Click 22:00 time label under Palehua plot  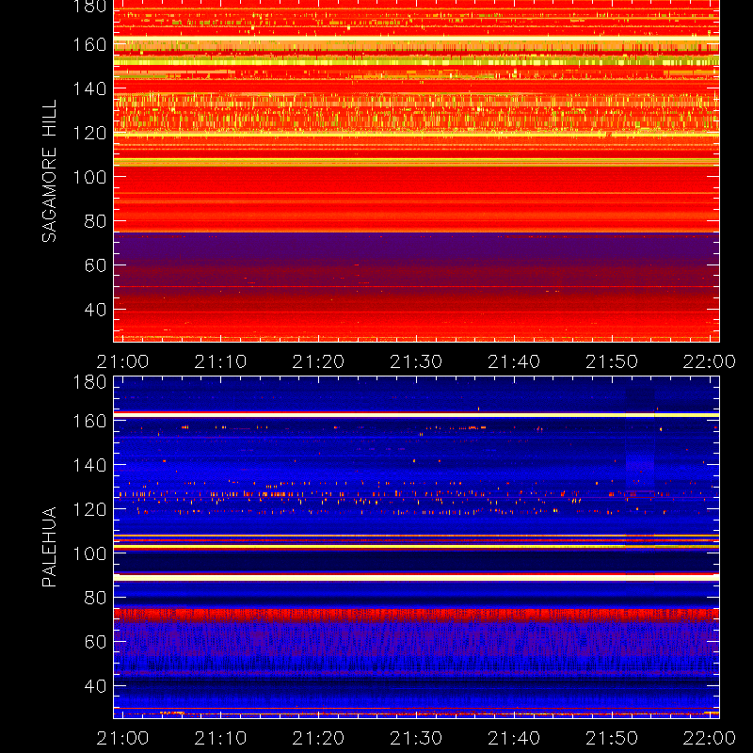710,738
